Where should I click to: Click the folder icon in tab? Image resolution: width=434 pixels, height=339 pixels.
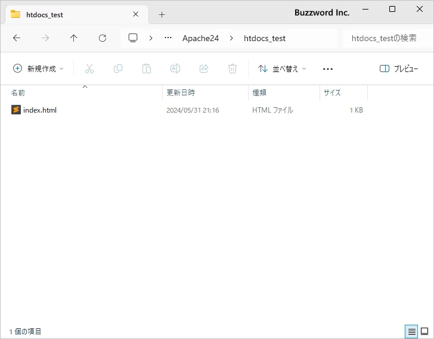[15, 14]
